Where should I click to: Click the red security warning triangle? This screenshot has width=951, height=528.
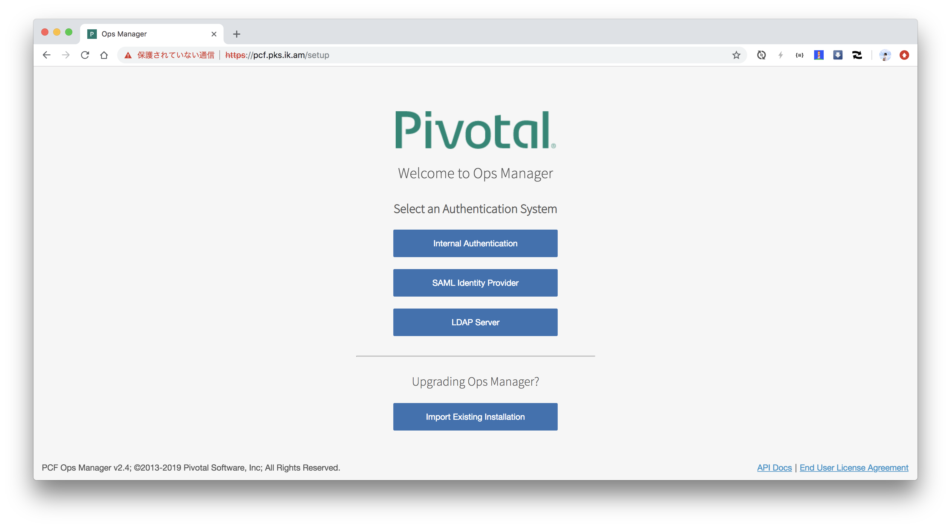(128, 55)
